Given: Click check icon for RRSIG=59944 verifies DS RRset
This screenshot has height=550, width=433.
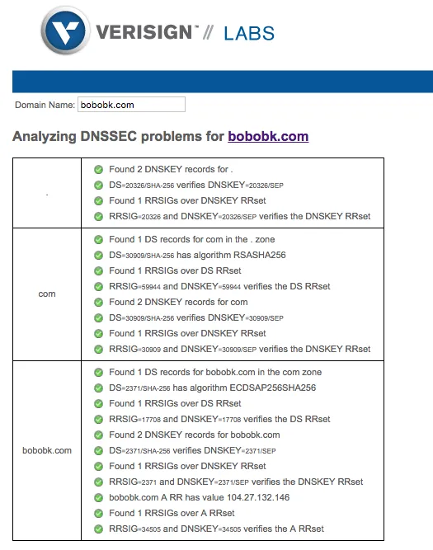Looking at the screenshot, I should click(99, 287).
